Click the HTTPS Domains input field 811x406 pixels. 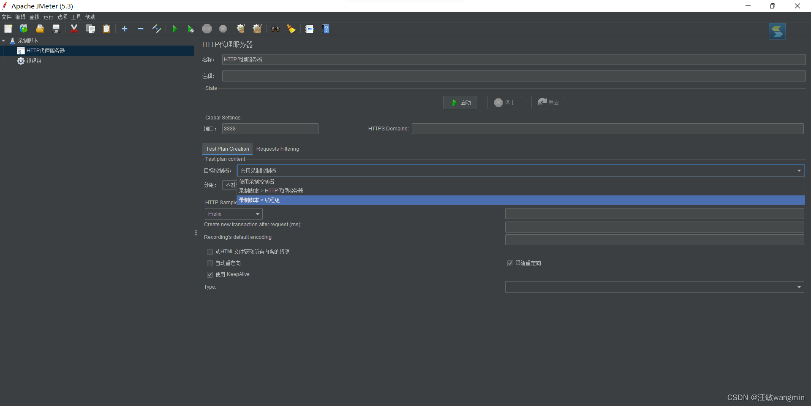(x=608, y=129)
